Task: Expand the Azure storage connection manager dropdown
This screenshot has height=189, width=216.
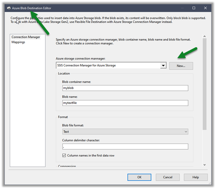Action: [x=163, y=66]
